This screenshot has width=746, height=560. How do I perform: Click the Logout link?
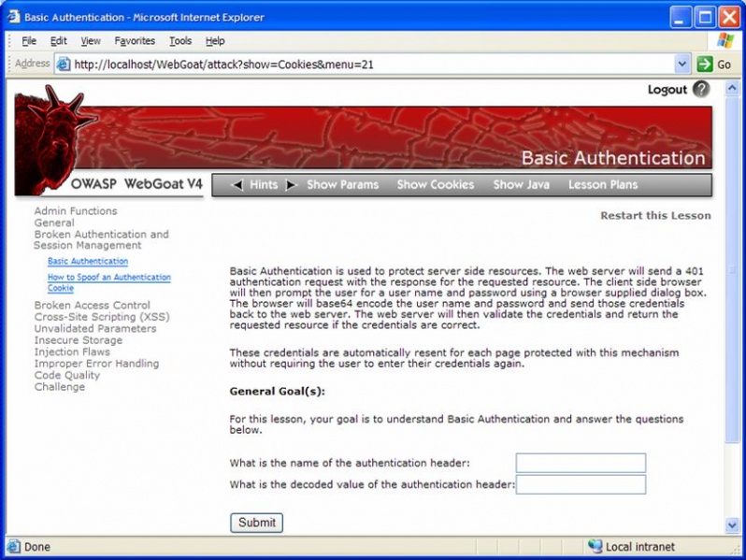(x=667, y=90)
